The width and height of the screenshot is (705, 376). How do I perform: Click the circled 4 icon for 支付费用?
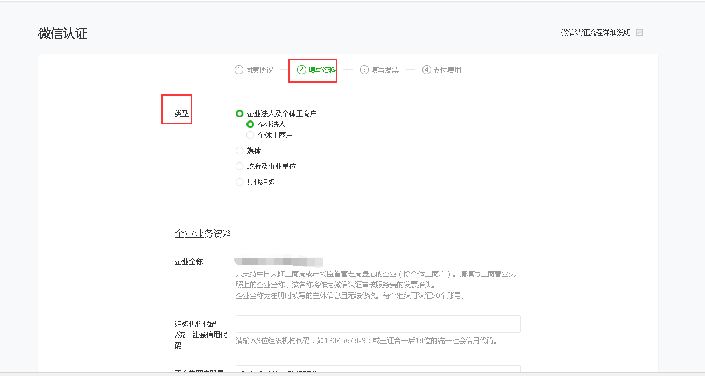tap(427, 70)
